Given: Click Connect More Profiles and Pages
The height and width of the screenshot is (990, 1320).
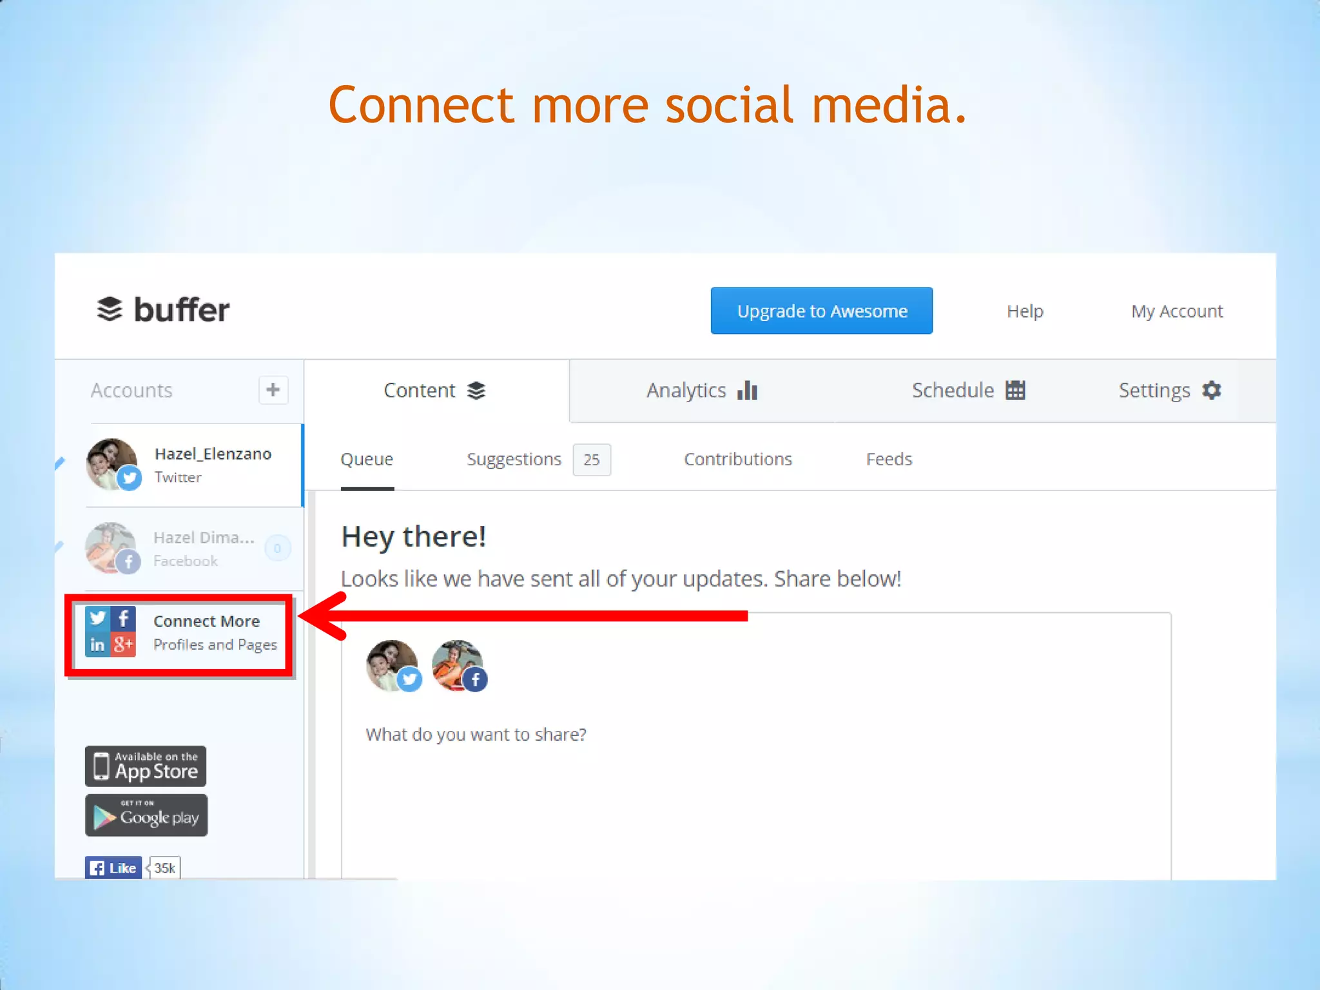Looking at the screenshot, I should coord(180,633).
